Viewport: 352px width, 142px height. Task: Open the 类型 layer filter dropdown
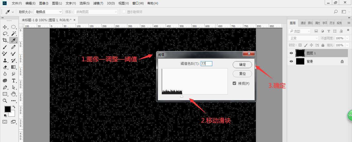(x=299, y=31)
